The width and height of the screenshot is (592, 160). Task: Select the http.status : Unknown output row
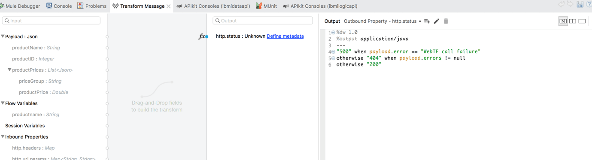pos(240,36)
